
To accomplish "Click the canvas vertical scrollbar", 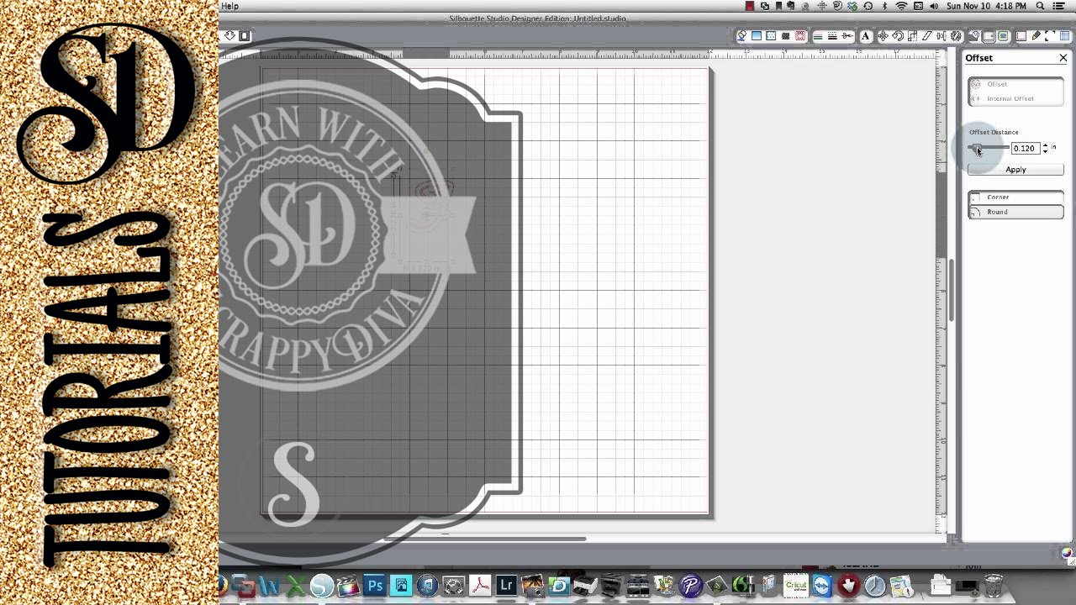I will click(x=952, y=290).
